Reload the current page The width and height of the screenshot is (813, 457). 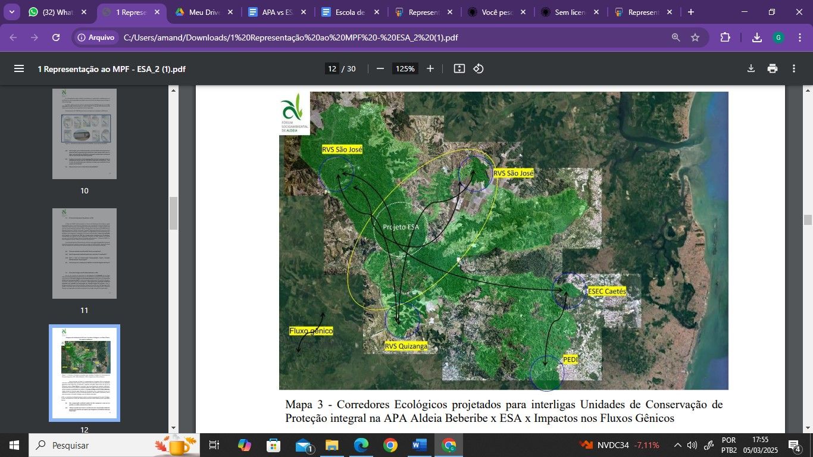pyautogui.click(x=56, y=37)
